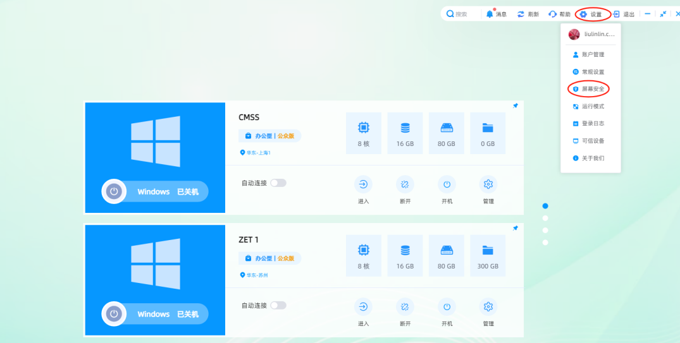
Task: Click 办公型 | 公众版 tag on ZET 1
Action: click(x=269, y=258)
